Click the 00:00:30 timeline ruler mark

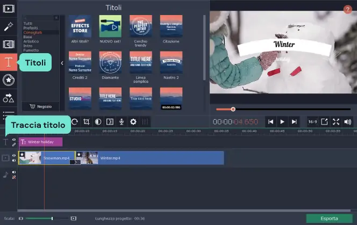point(194,131)
